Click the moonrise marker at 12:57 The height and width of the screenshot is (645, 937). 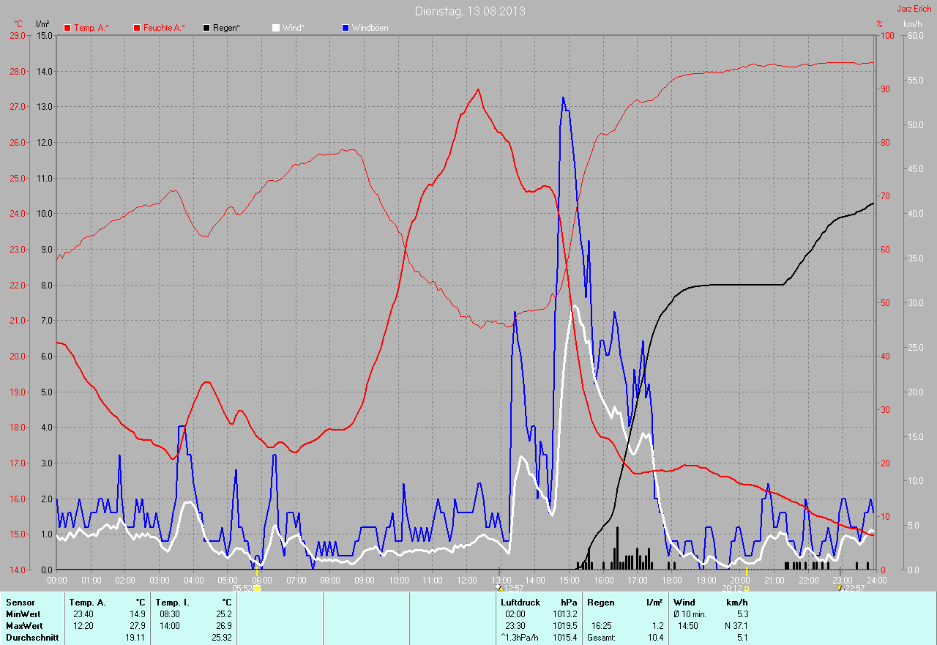coord(500,587)
